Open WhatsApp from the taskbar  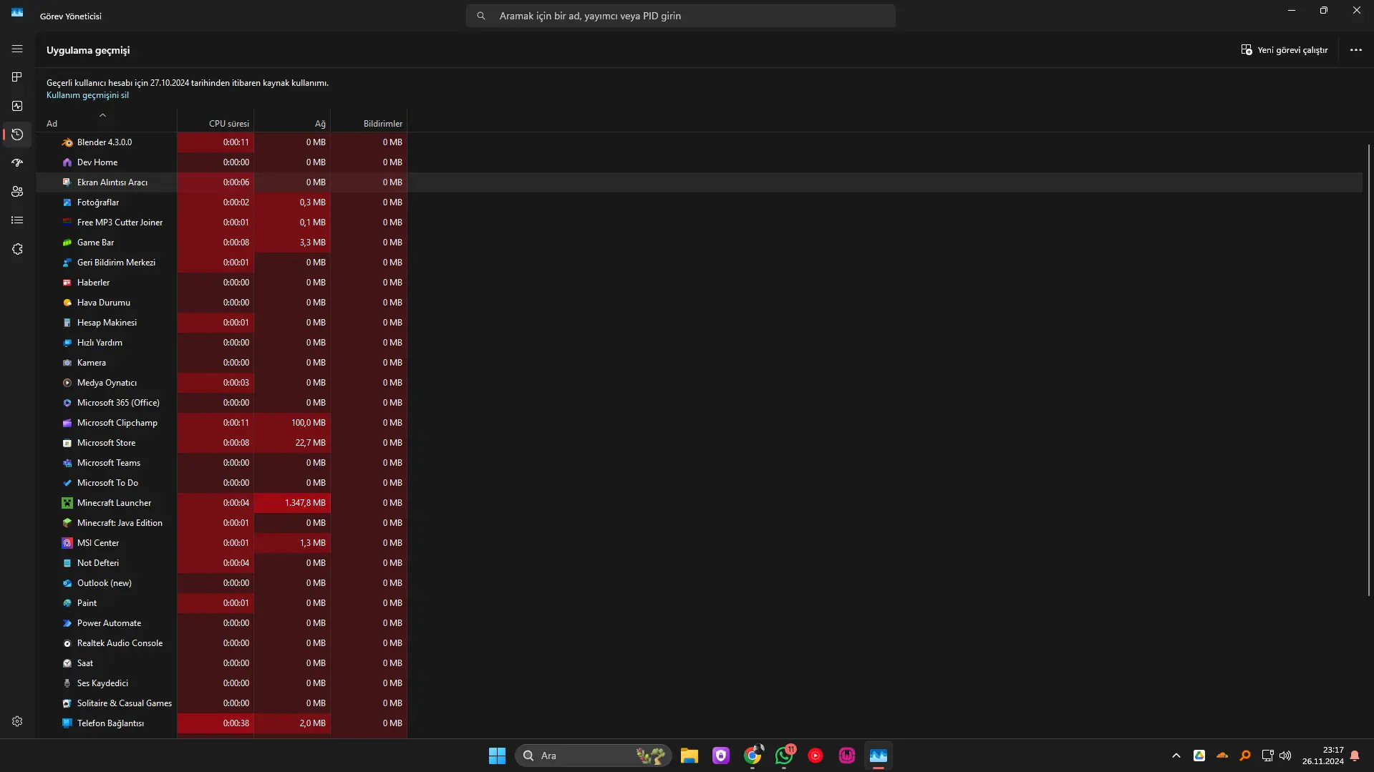coord(784,756)
